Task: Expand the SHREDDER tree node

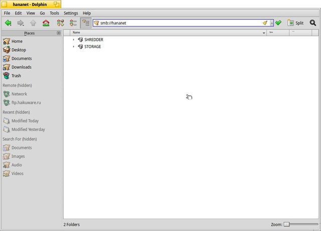Action: click(x=74, y=39)
